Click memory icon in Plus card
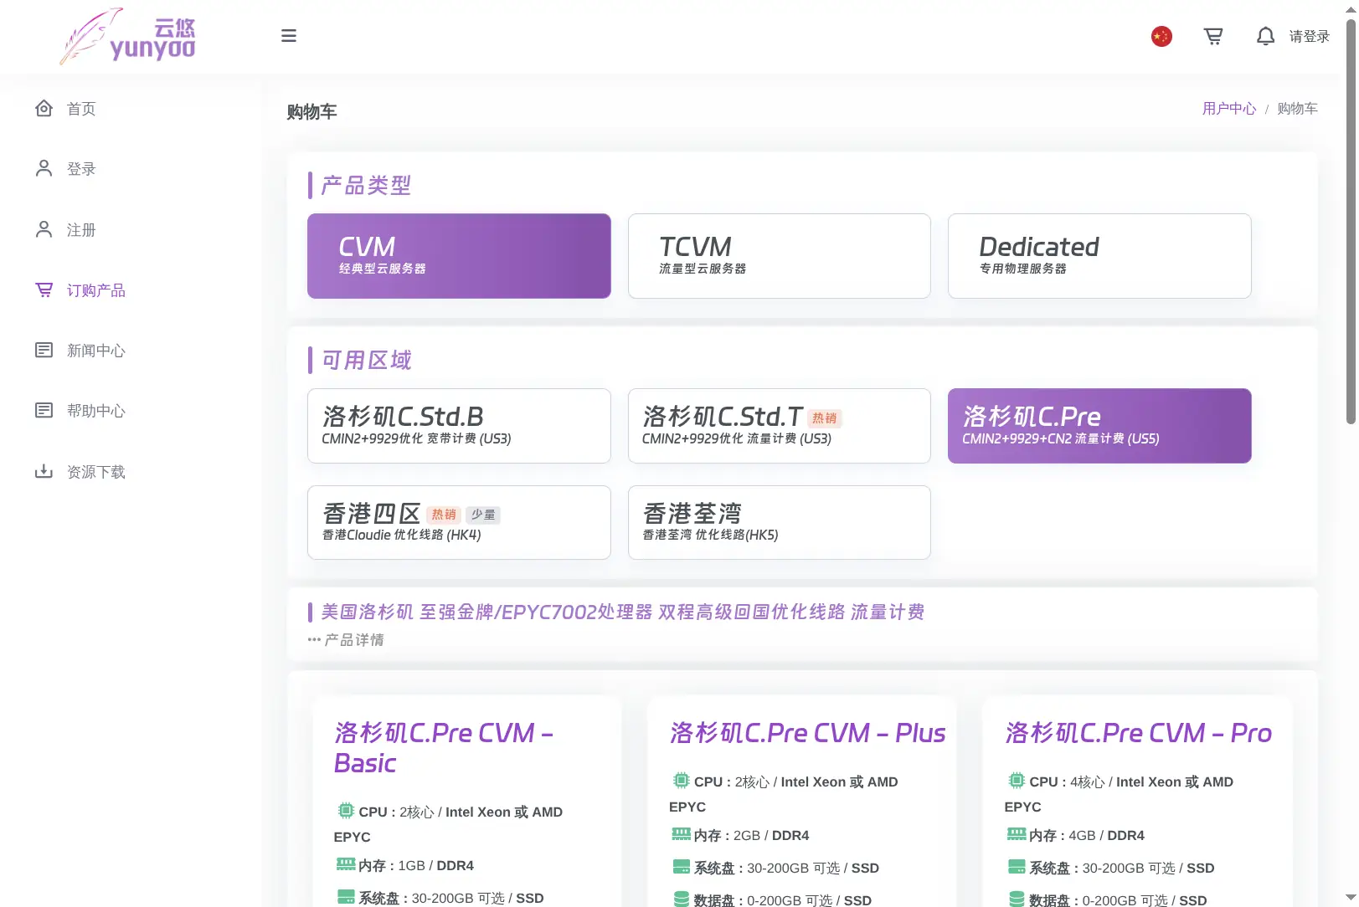The image size is (1359, 907). pos(682,834)
